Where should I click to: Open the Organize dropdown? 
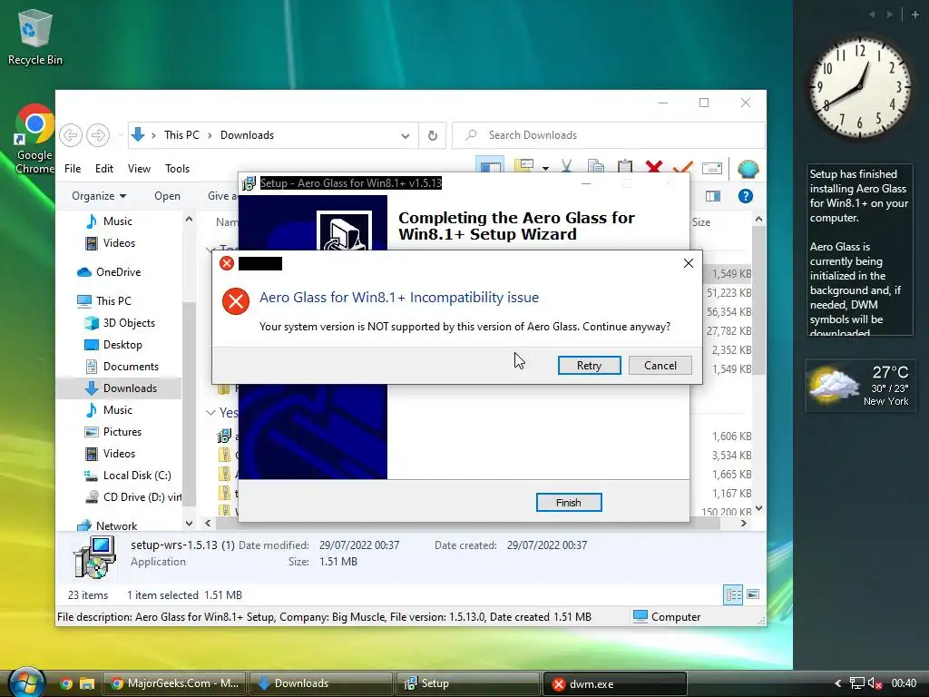[99, 196]
